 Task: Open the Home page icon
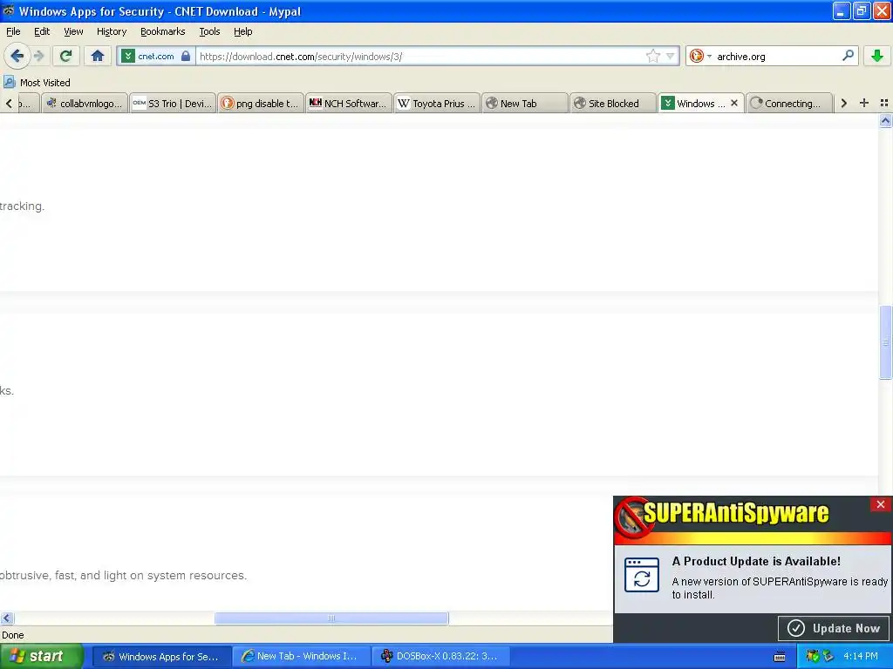tap(98, 56)
